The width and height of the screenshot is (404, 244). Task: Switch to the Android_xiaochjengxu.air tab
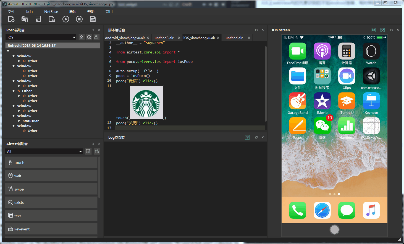[125, 38]
